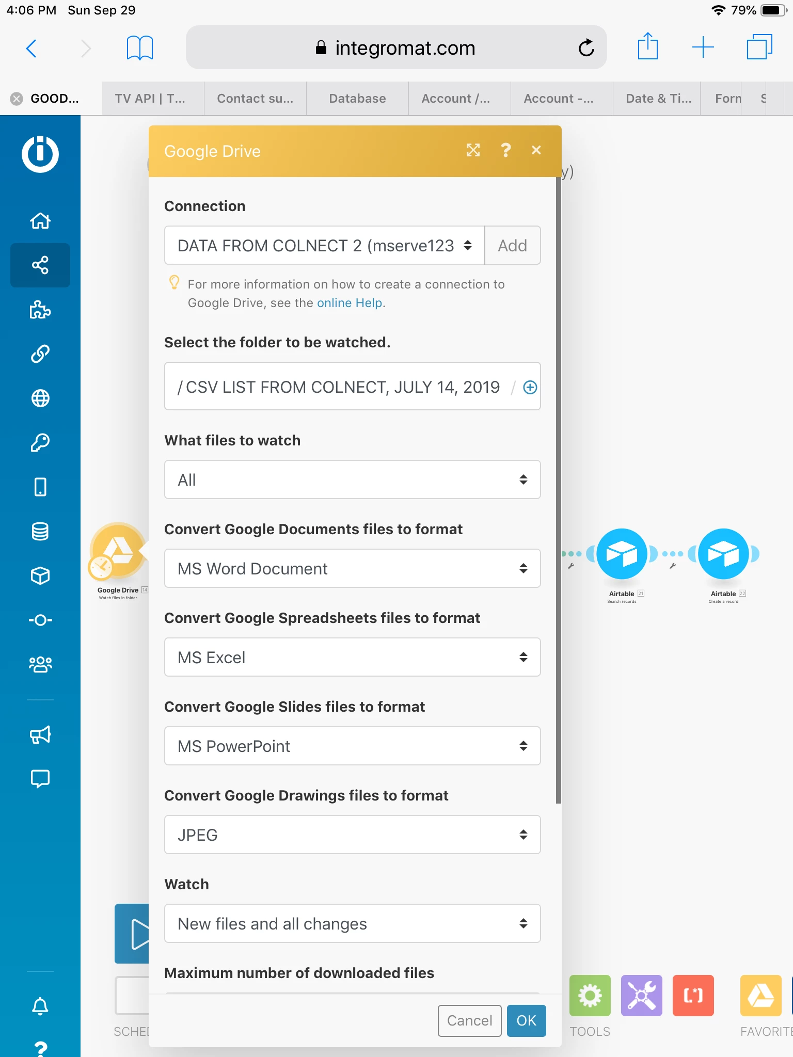Open Templates puzzle icon in sidebar
The height and width of the screenshot is (1057, 793).
click(x=40, y=310)
